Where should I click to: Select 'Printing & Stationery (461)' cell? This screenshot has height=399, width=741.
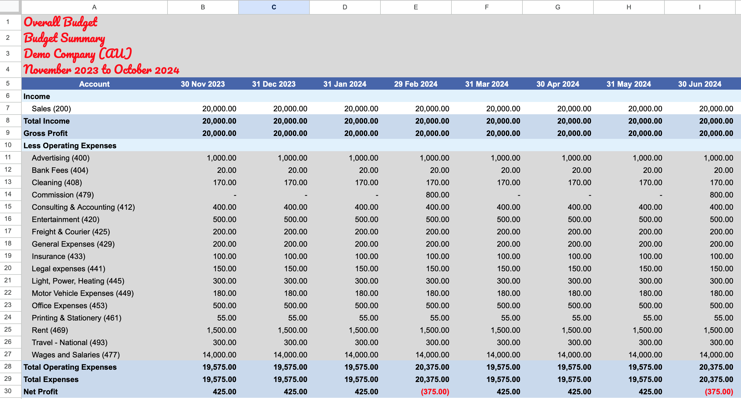point(94,318)
